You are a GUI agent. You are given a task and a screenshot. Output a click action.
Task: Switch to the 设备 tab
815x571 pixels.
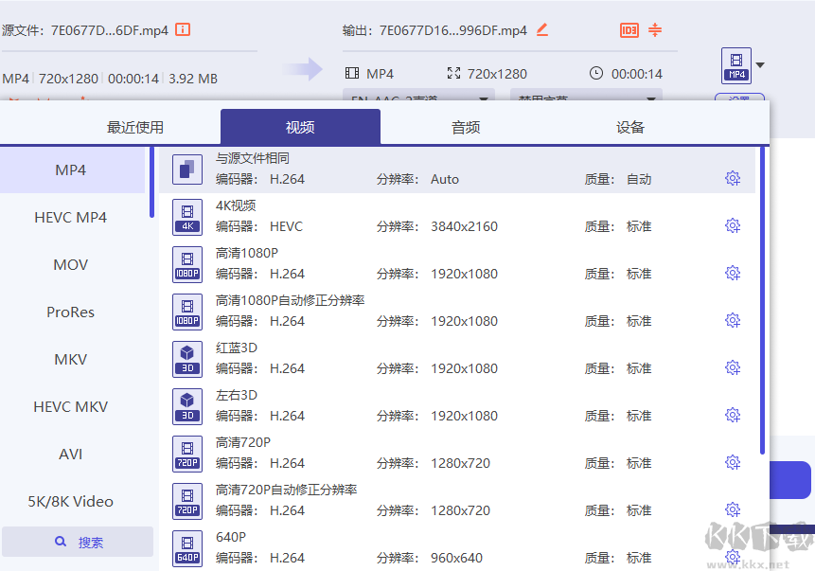pos(629,126)
